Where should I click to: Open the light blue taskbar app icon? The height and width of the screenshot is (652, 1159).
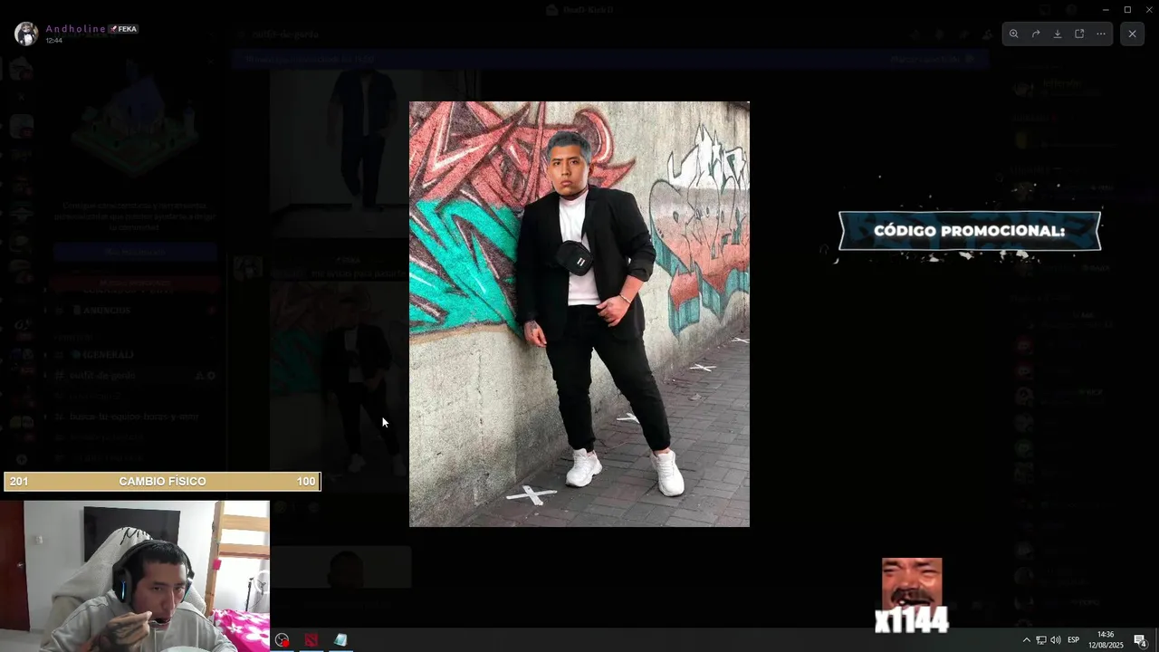coord(340,640)
